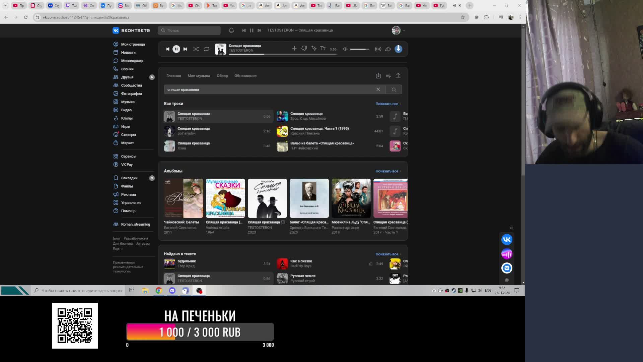Adjust the player volume slider
Image resolution: width=643 pixels, height=362 pixels.
click(x=360, y=49)
